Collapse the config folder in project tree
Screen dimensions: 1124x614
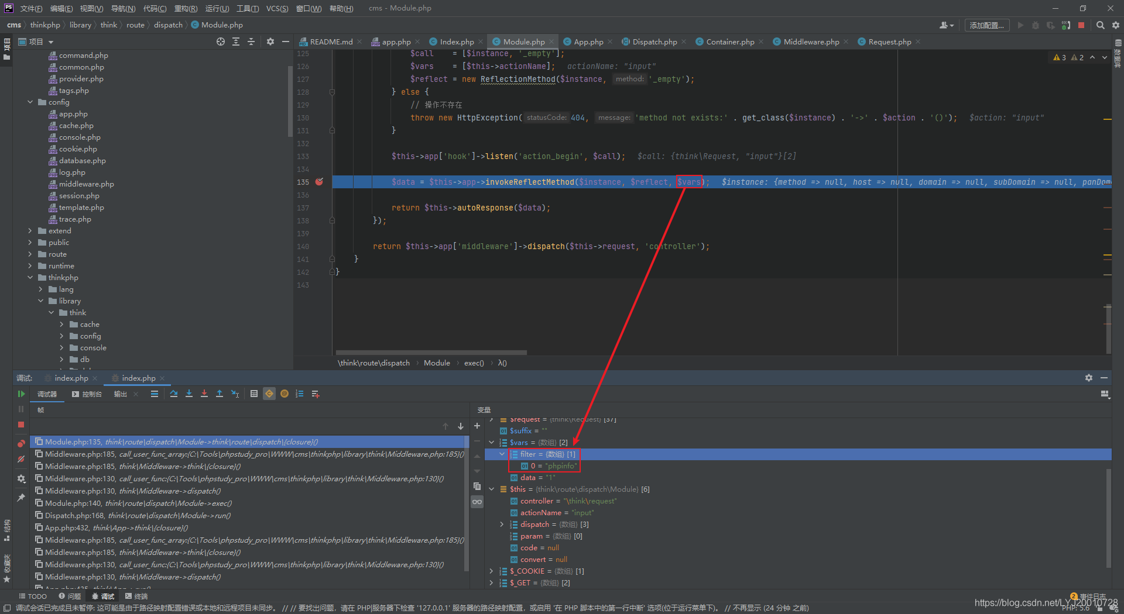30,102
